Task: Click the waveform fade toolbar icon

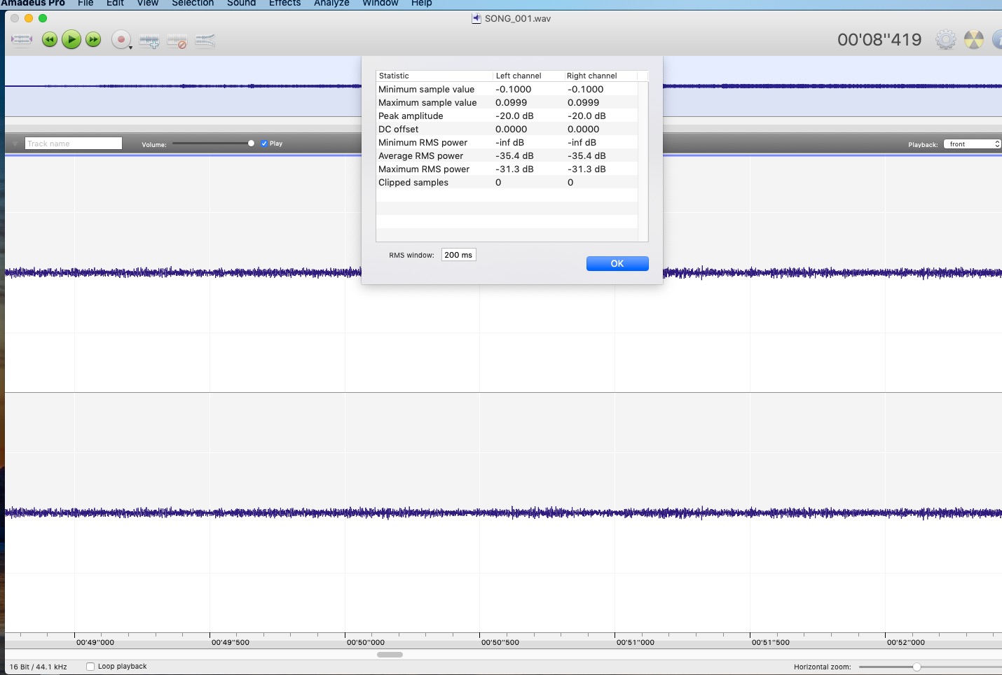Action: point(205,41)
